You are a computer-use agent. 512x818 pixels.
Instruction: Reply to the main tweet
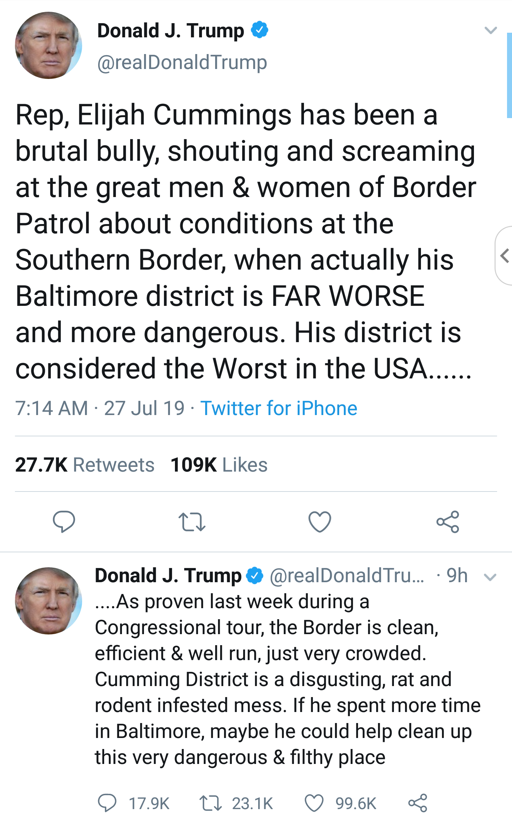(x=64, y=521)
